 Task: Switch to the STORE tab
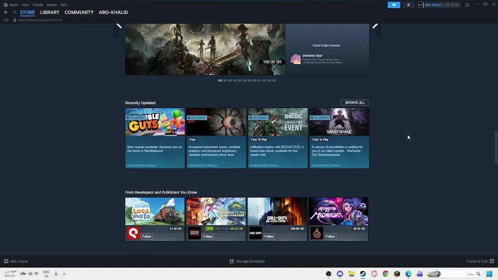[x=27, y=12]
